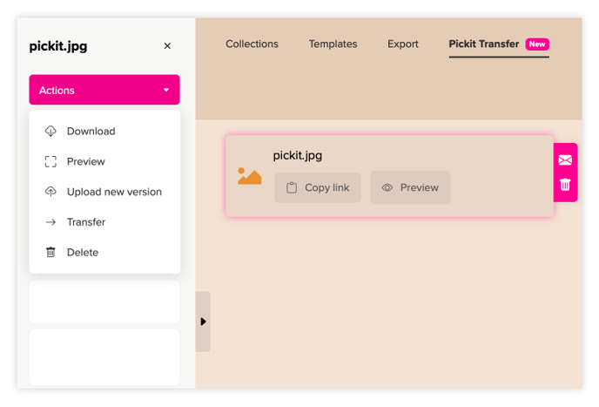Select Delete in the Actions menu
Image resolution: width=599 pixels, height=407 pixels.
tap(104, 253)
